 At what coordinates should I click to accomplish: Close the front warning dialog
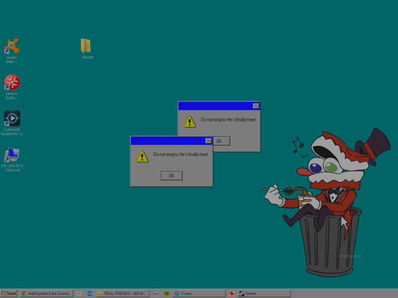coord(208,141)
